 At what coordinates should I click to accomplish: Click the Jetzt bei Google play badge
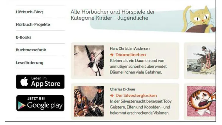[40, 103]
